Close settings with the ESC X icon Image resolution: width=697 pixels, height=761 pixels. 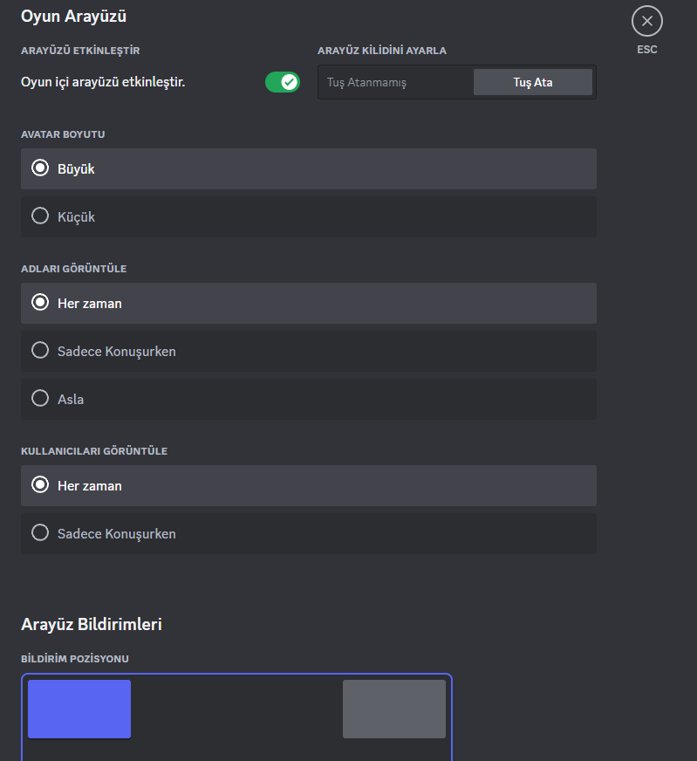[646, 21]
